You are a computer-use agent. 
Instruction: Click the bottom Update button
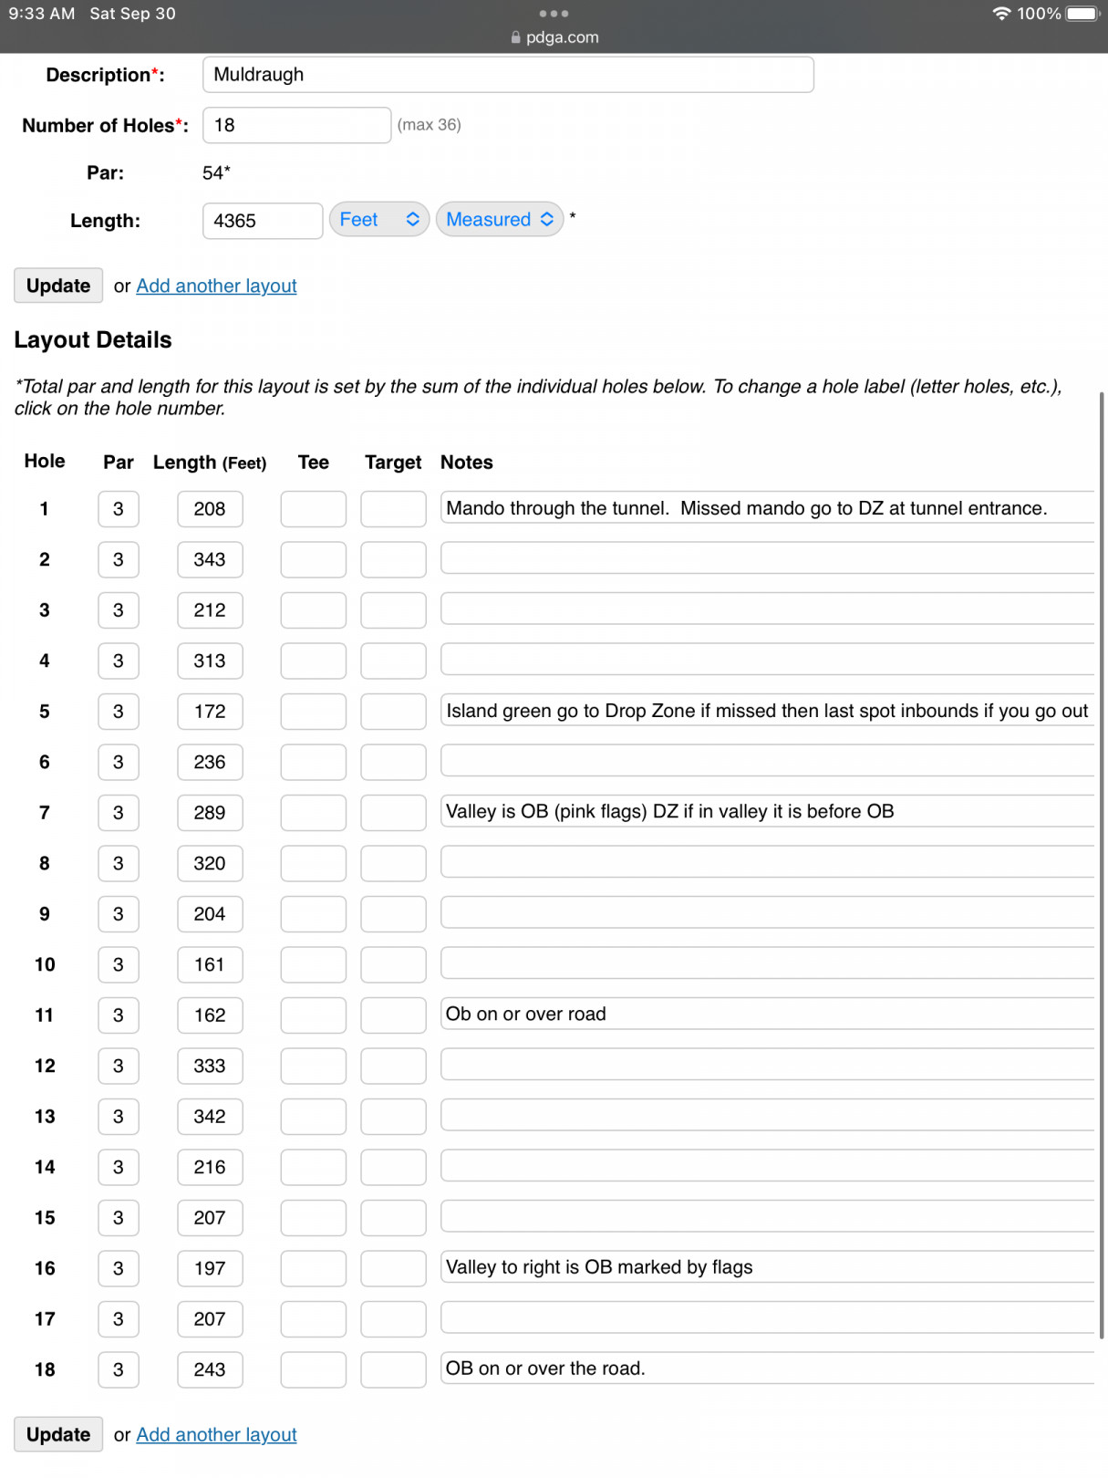tap(58, 1434)
